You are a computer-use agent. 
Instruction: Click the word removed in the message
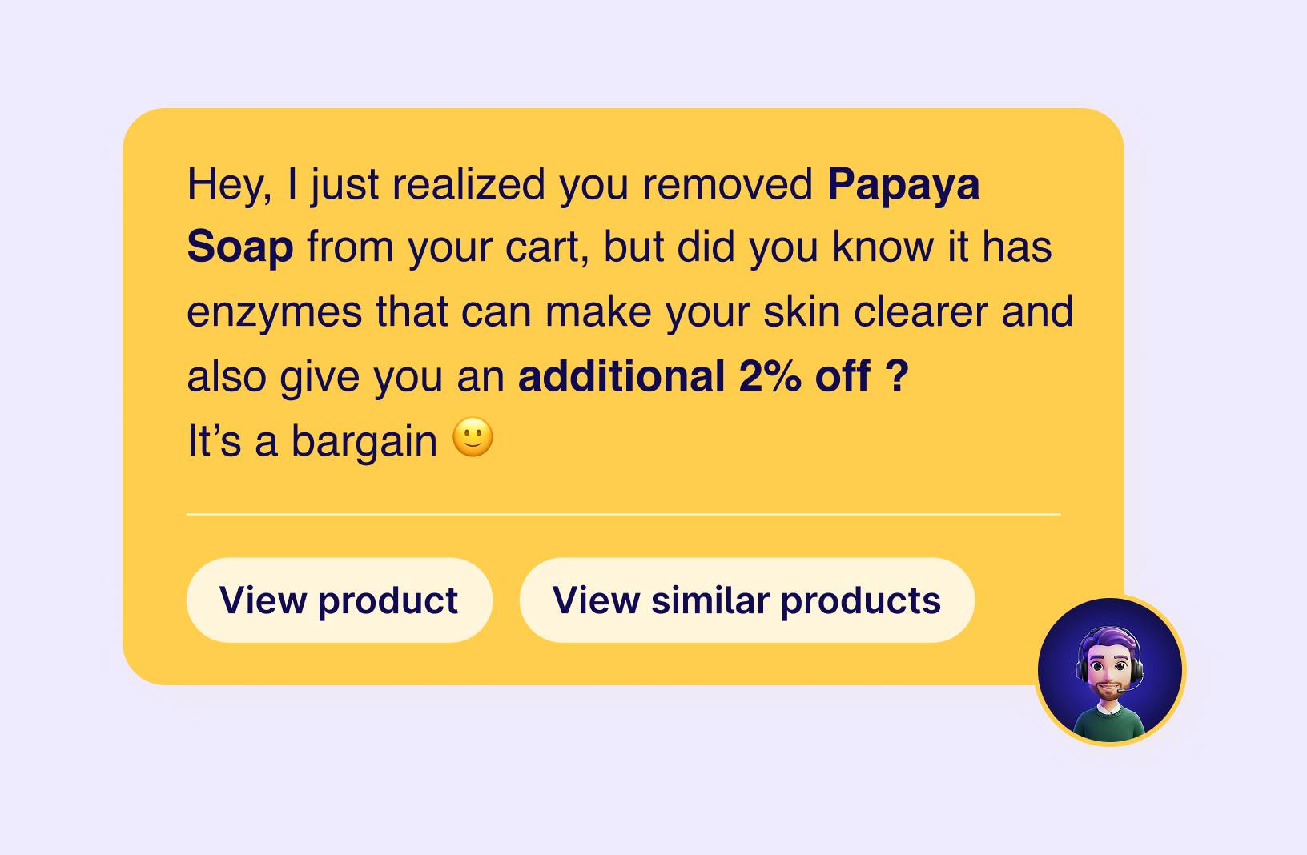[x=727, y=184]
